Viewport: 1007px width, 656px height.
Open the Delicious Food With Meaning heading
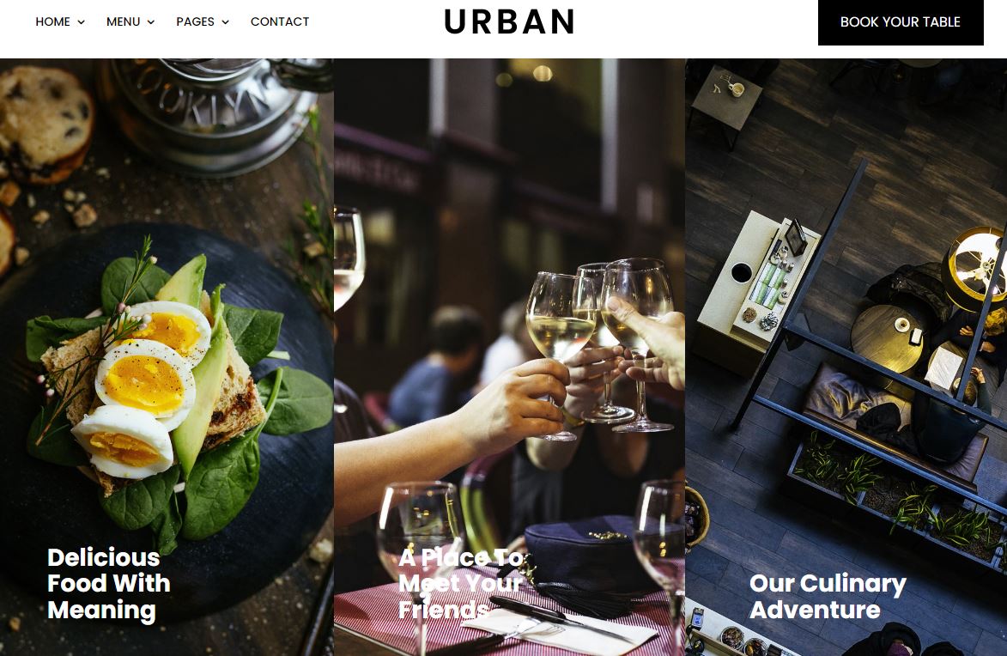(108, 583)
